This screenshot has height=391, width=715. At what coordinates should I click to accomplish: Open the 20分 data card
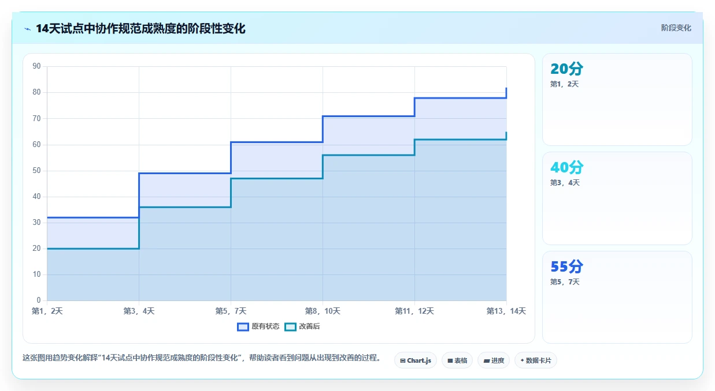point(617,99)
